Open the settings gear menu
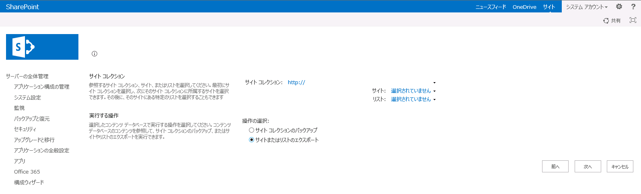The height and width of the screenshot is (194, 641). click(619, 6)
